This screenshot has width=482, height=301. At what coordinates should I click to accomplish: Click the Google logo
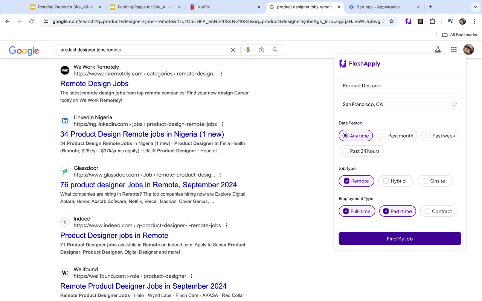click(x=24, y=50)
